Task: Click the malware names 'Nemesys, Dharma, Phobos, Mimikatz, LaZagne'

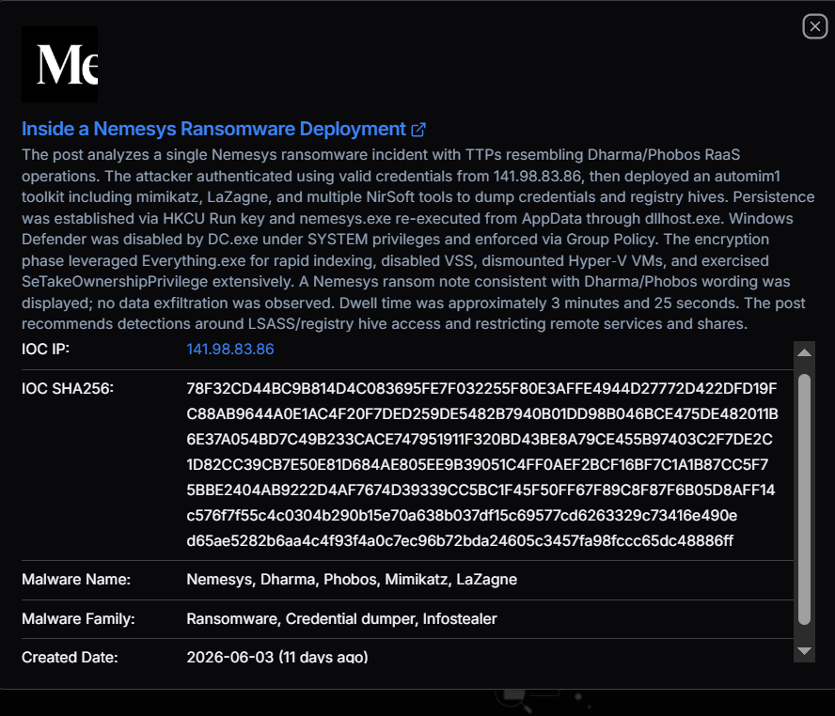Action: click(352, 580)
